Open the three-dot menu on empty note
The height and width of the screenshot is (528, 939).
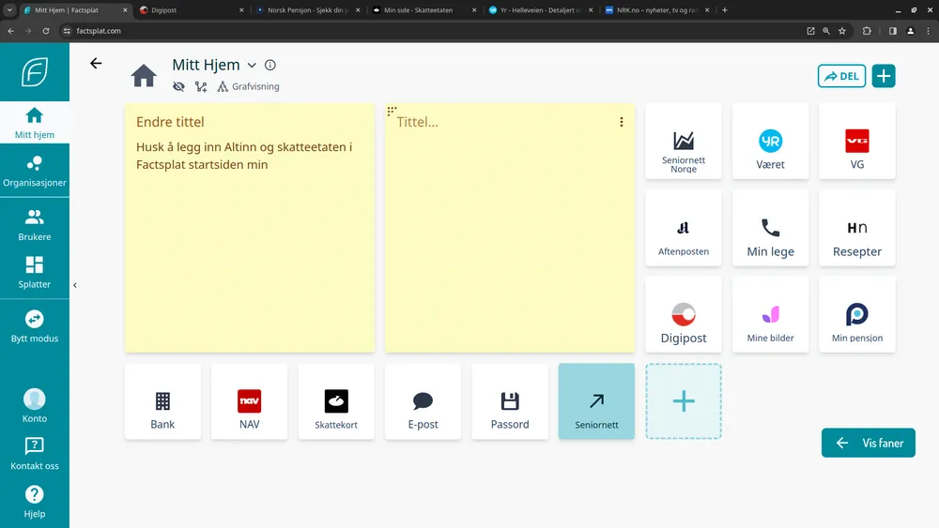[x=621, y=122]
